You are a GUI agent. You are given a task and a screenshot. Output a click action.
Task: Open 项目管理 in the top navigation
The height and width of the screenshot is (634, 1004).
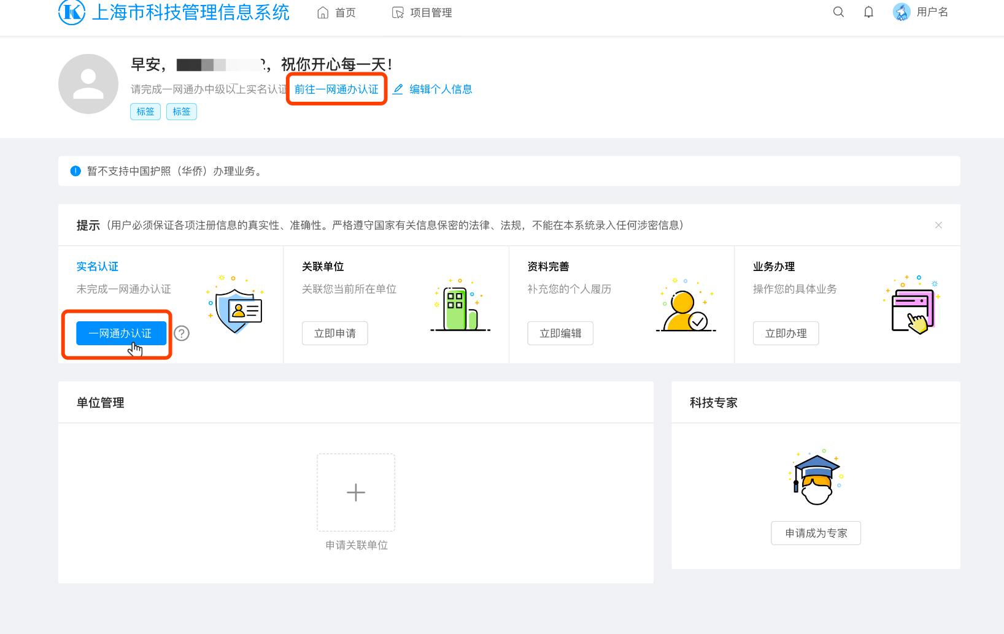click(x=422, y=13)
